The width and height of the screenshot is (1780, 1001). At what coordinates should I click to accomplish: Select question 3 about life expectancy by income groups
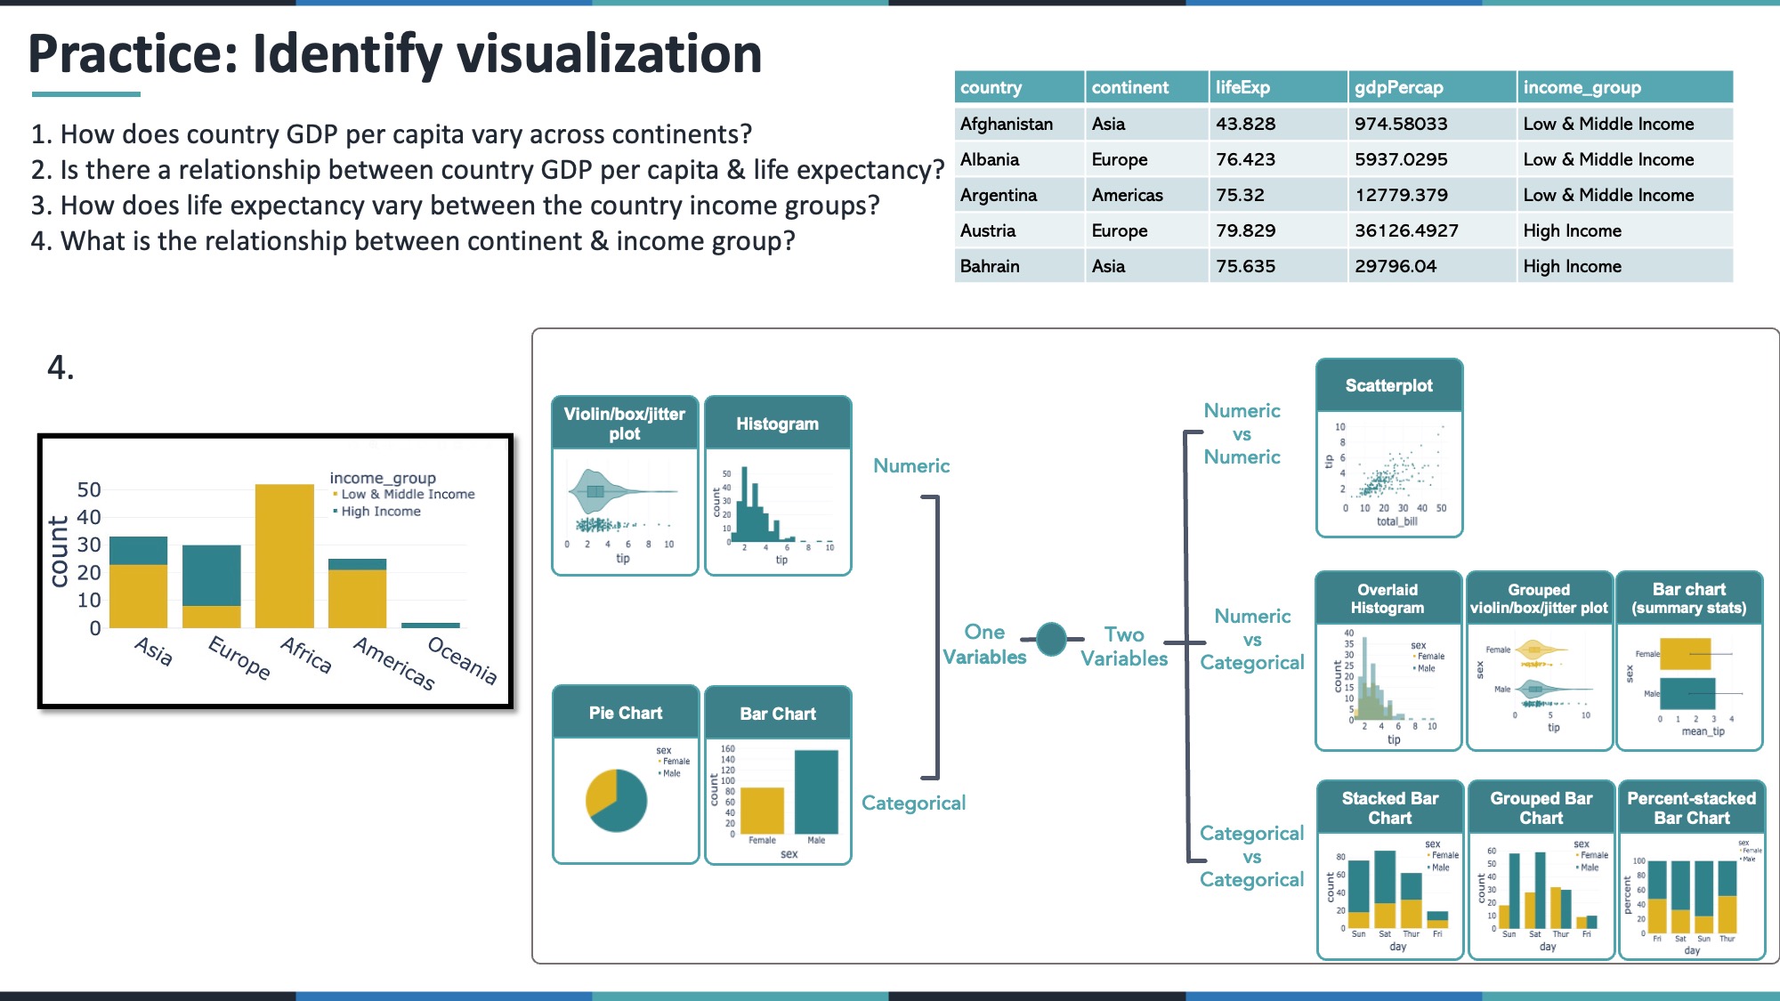coord(455,206)
